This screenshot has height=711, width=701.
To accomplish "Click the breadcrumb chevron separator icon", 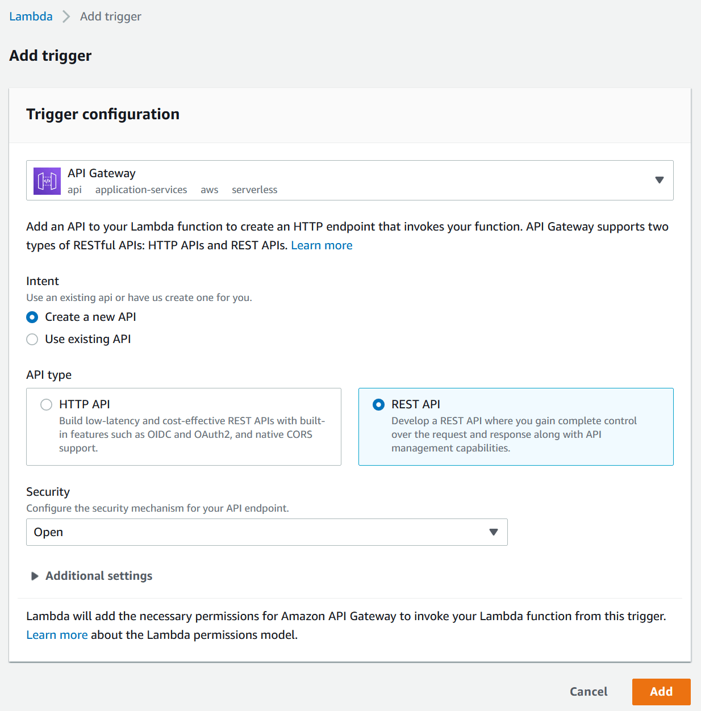I will coord(66,16).
